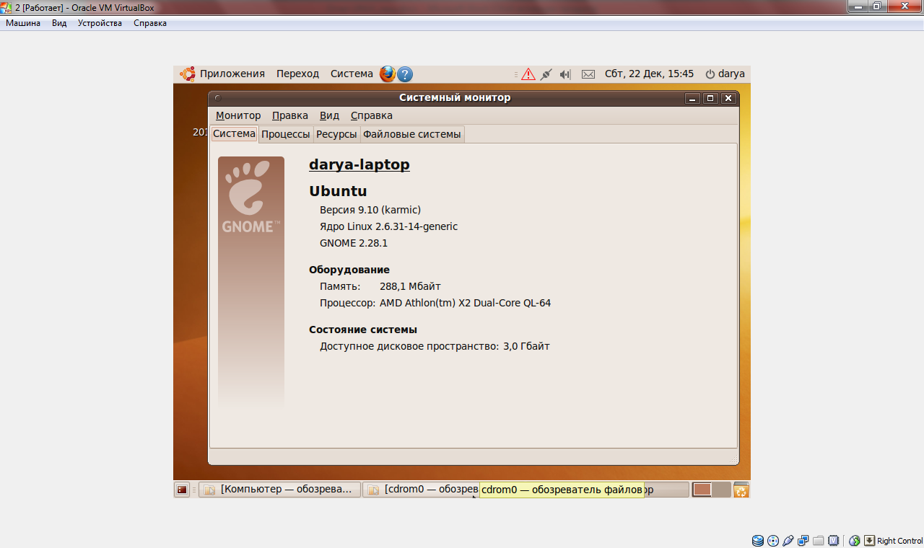The height and width of the screenshot is (548, 924).
Task: Click the VirtualBox optical disc status icon
Action: point(773,540)
